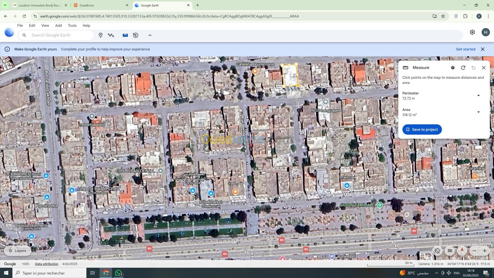Expand the Perimeter units dropdown
This screenshot has width=494, height=278.
point(479,96)
